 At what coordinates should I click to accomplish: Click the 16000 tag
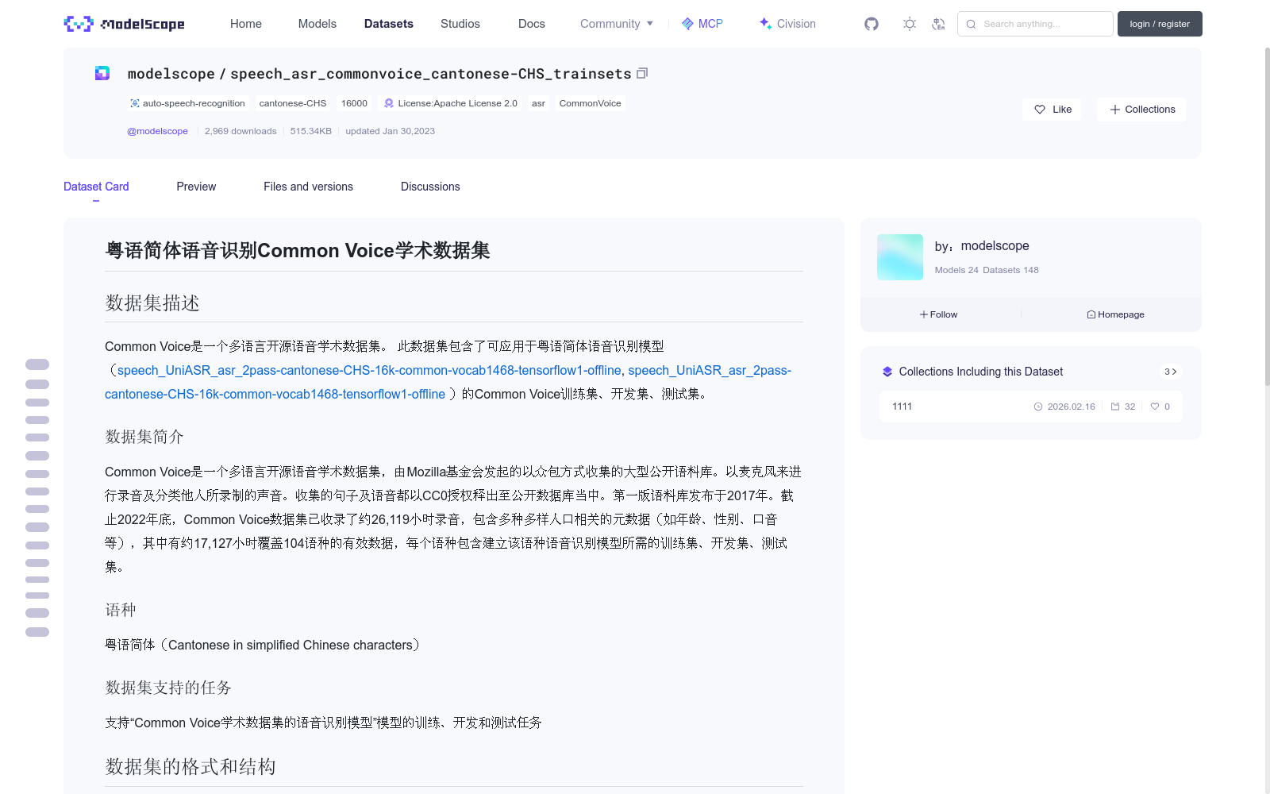[x=354, y=103]
